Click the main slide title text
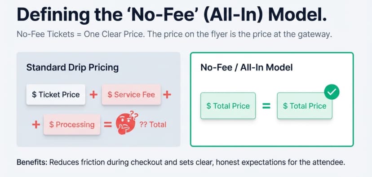Screen dimensions: 372x177 (x=172, y=14)
